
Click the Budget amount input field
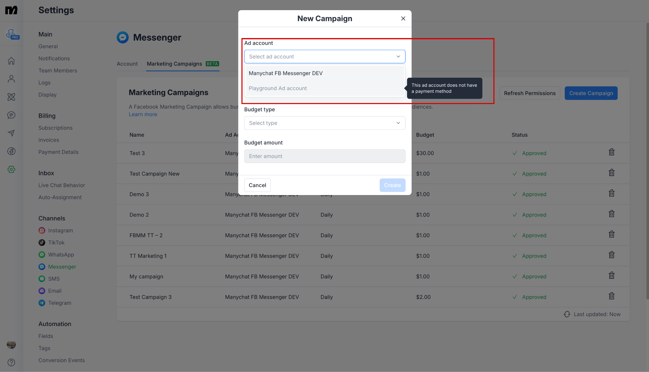(x=324, y=156)
